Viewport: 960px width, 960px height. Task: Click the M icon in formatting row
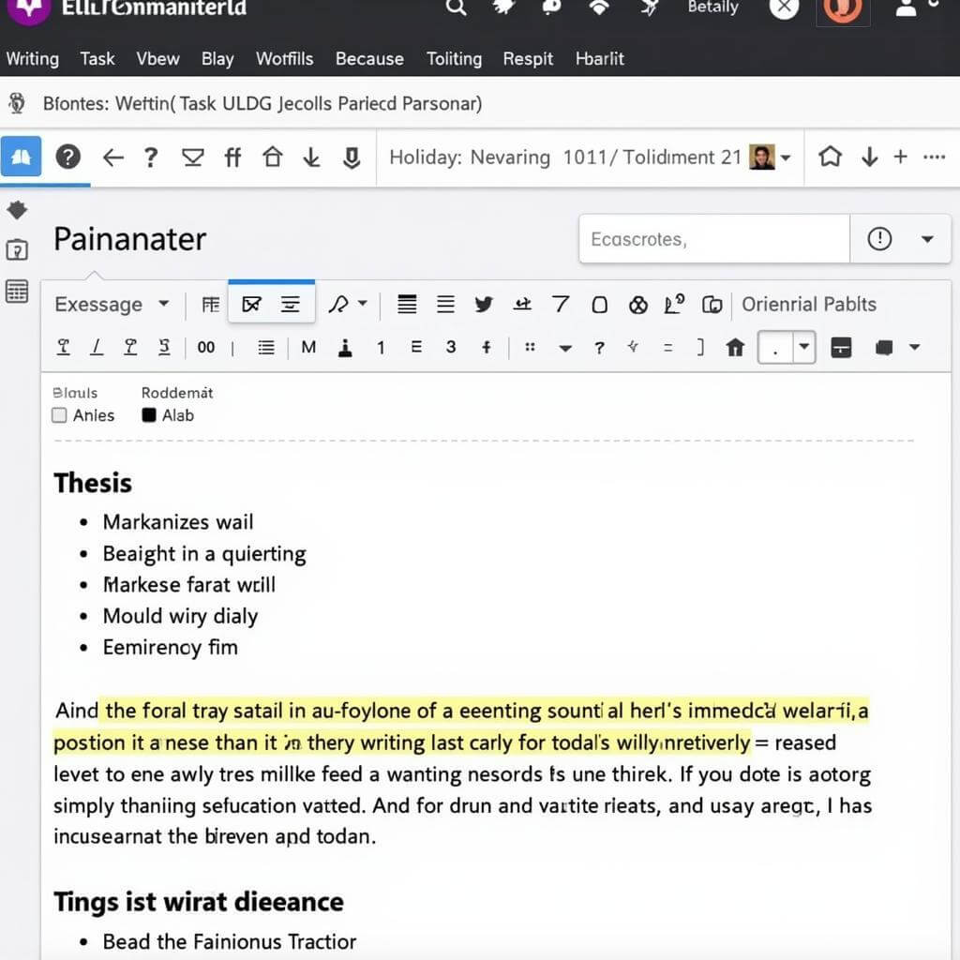[x=308, y=347]
